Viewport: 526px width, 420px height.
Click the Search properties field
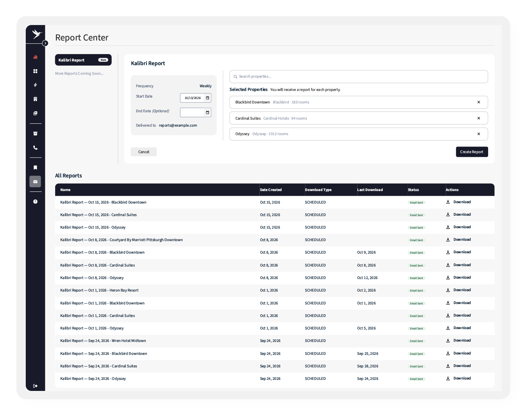coord(359,77)
